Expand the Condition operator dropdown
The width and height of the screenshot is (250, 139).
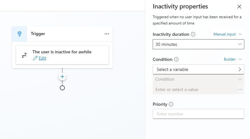198,79
